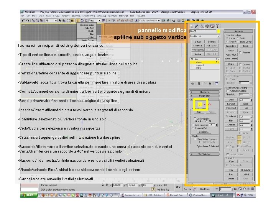Screen dimensions: 276x207
Task: Select the Spline sub-object selection icon
Action: click(x=209, y=105)
